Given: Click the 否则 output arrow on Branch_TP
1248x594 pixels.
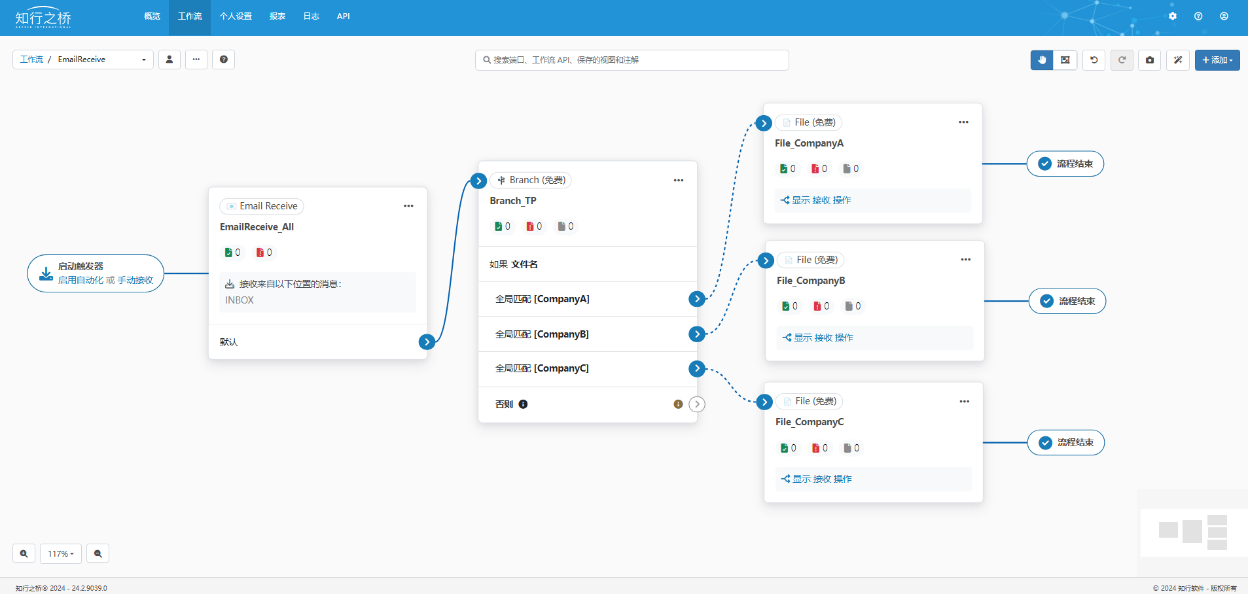Looking at the screenshot, I should [697, 404].
